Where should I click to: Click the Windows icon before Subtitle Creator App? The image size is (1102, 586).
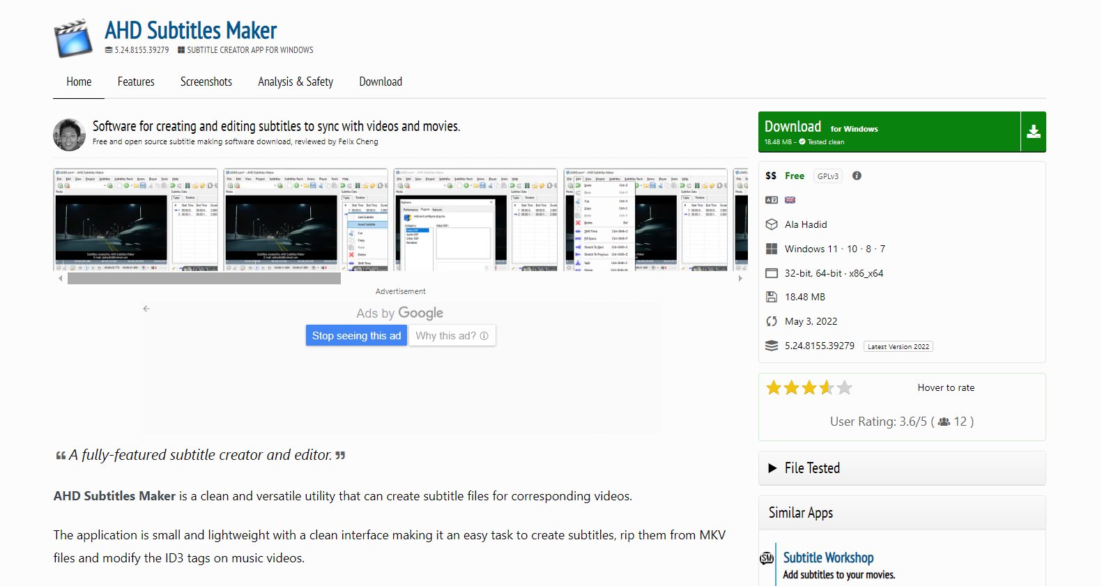181,50
